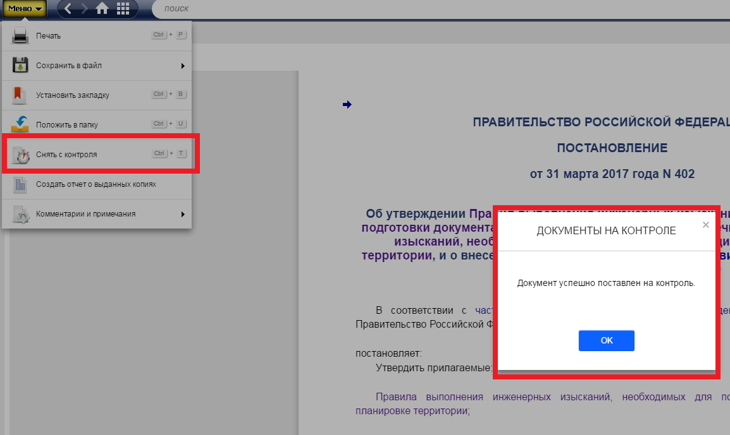Screen dimensions: 730x435
Task: Click the stopwatch icon for Снять с контроля
Action: 22,155
